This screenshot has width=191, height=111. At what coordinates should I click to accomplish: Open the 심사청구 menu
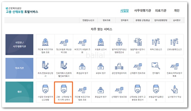[177, 20]
